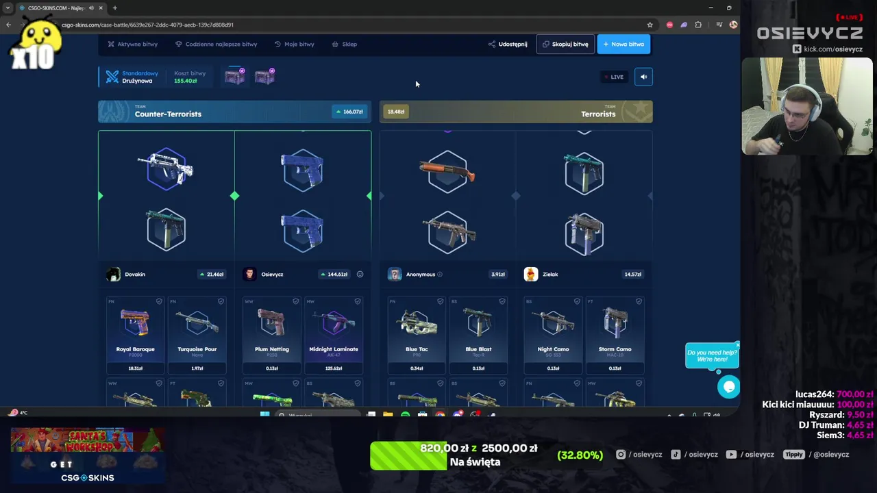
Task: Click the shield icon on Blue Tac card
Action: pyautogui.click(x=440, y=301)
